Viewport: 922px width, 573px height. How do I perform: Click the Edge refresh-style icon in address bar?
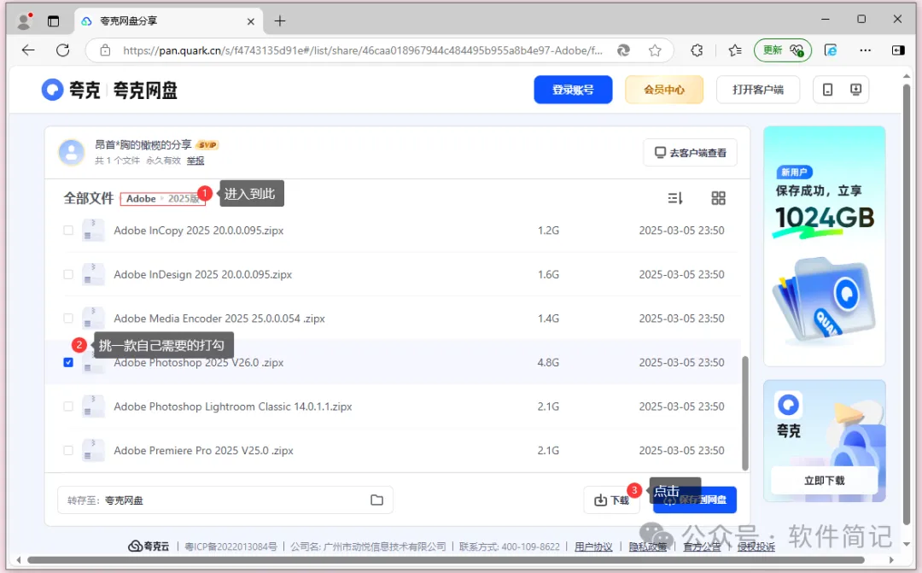tap(623, 50)
